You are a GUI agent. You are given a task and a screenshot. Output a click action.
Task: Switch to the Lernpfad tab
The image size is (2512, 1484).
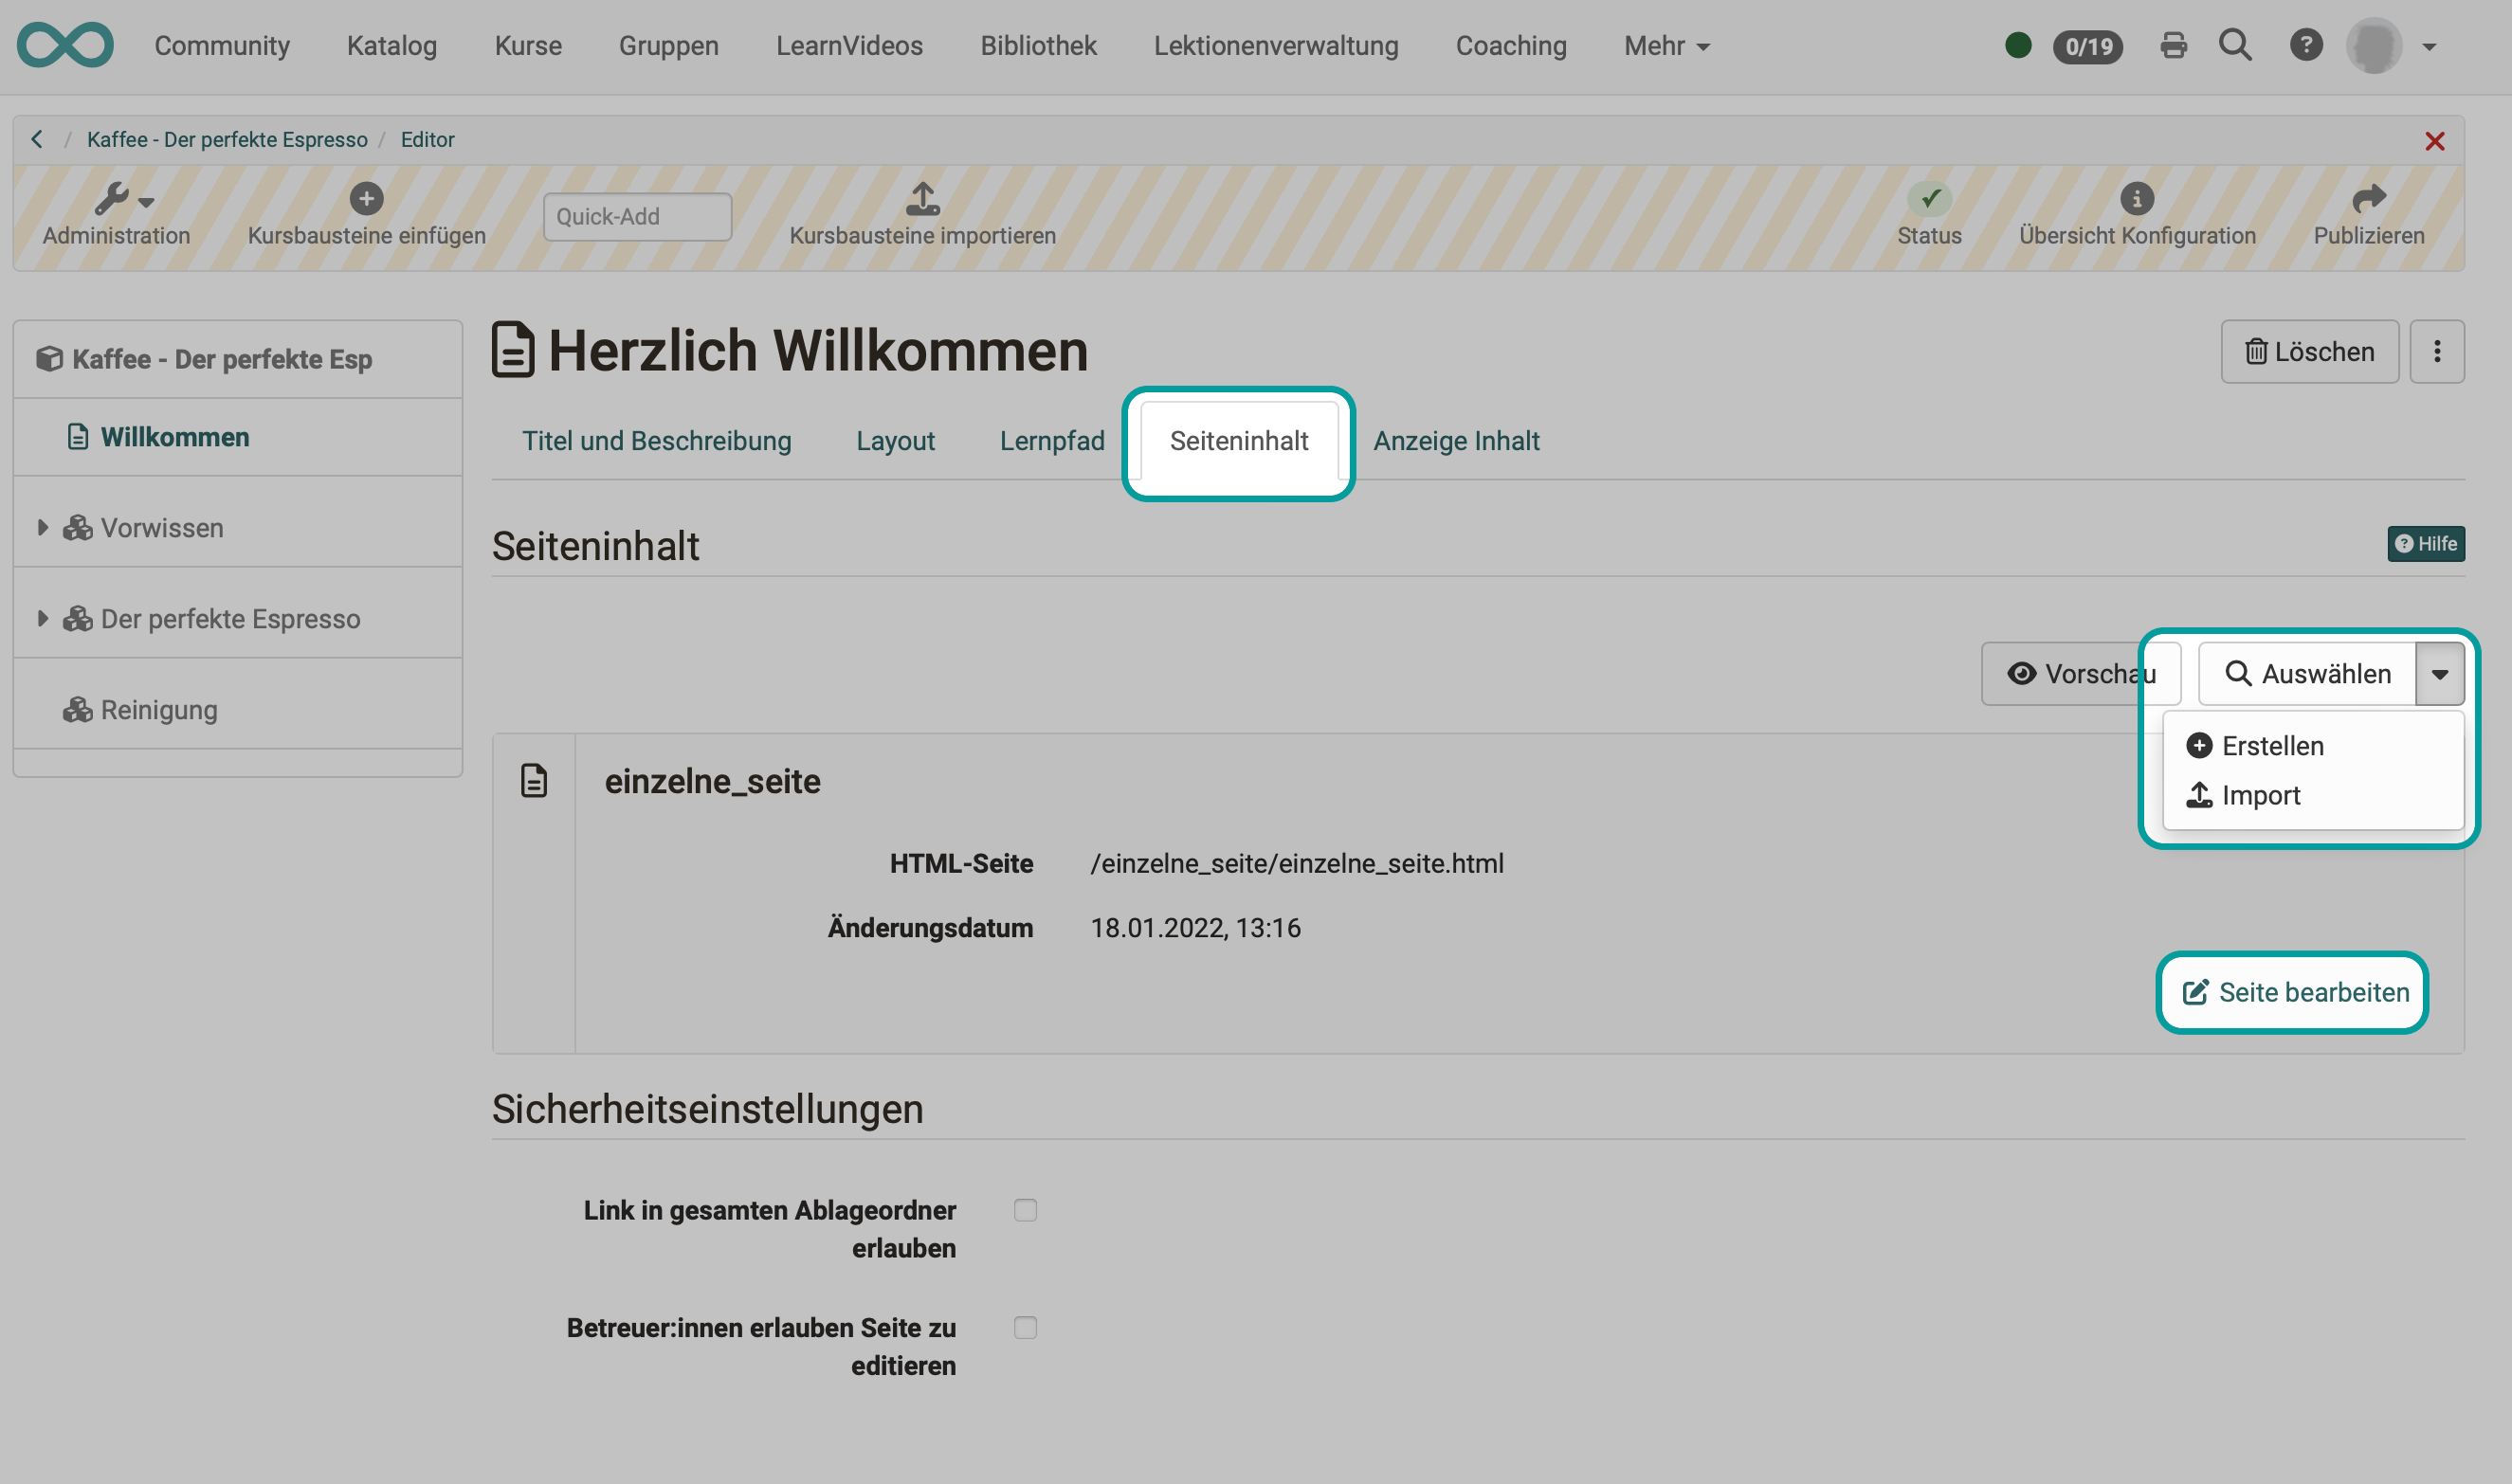[x=1051, y=440]
